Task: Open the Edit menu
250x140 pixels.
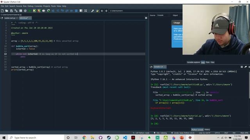Action: coord(7,6)
